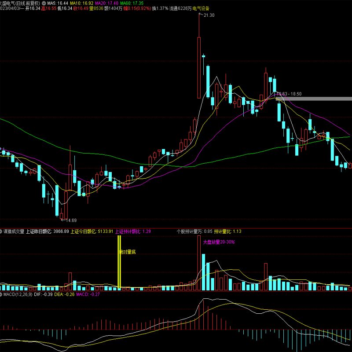The image size is (352, 352).
Task: Select the gray 18.63 - 18.50 gap bar
Action: click(314, 99)
